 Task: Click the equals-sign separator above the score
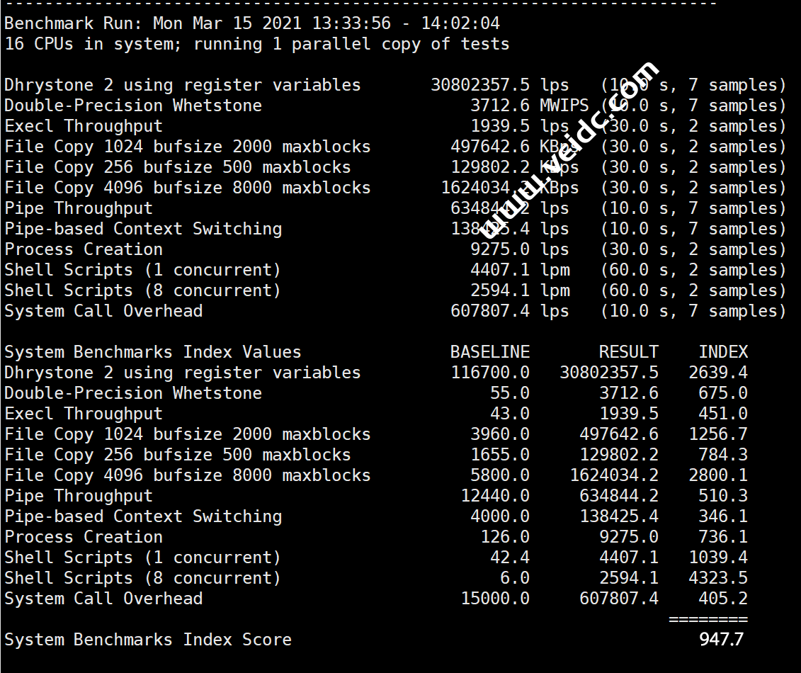coord(708,620)
